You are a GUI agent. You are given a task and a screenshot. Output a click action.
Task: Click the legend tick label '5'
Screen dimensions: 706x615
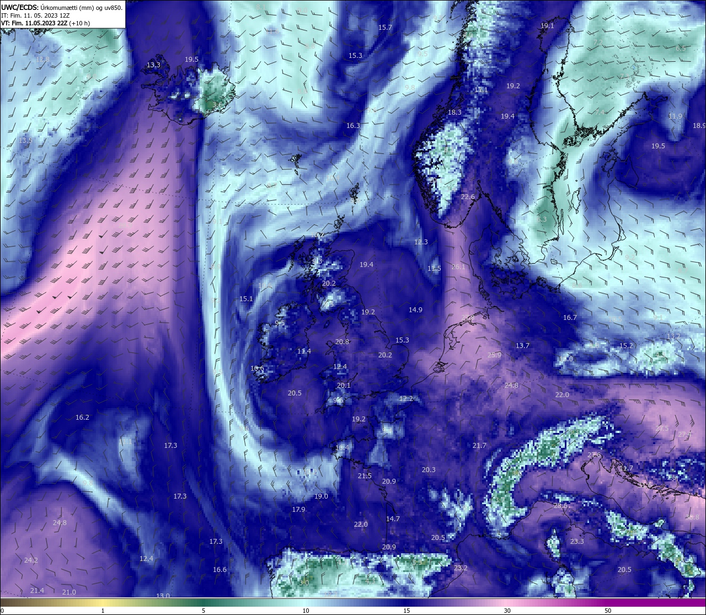[204, 611]
